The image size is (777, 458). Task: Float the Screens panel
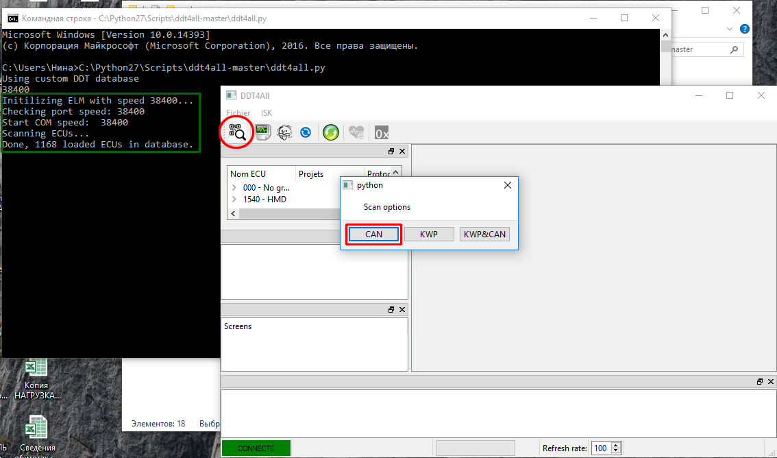pyautogui.click(x=391, y=309)
